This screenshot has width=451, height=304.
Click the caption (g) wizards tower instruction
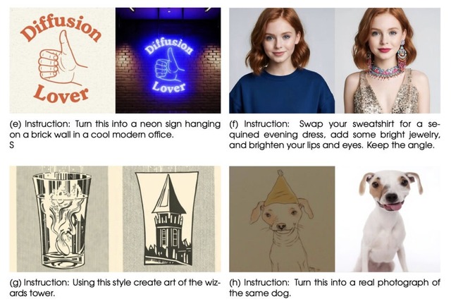115,288
